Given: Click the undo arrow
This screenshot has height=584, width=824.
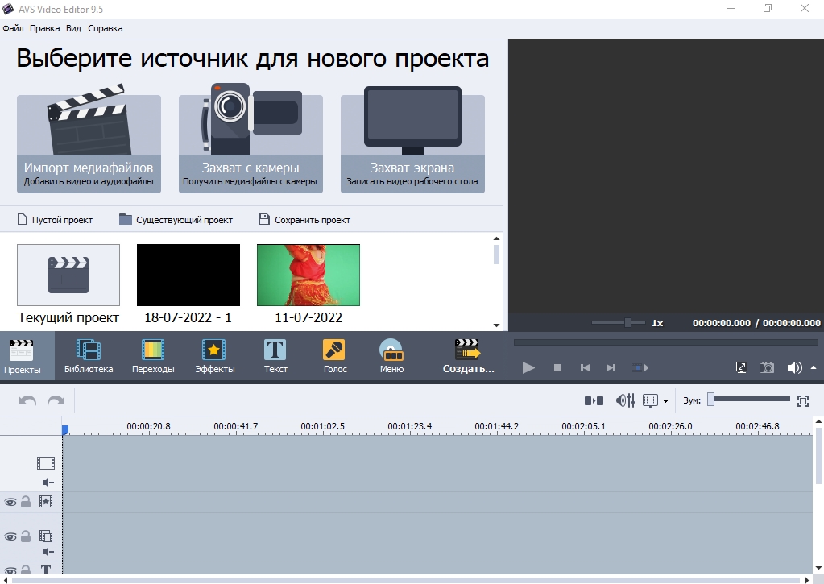Looking at the screenshot, I should (27, 401).
